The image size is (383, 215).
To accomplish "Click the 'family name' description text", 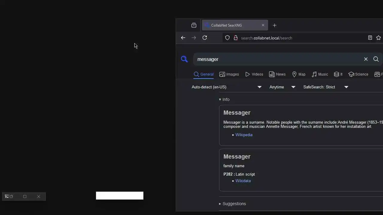I will click(x=234, y=166).
